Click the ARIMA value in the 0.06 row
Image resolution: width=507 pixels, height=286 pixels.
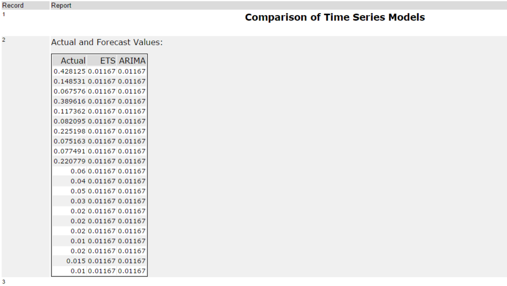pos(132,171)
